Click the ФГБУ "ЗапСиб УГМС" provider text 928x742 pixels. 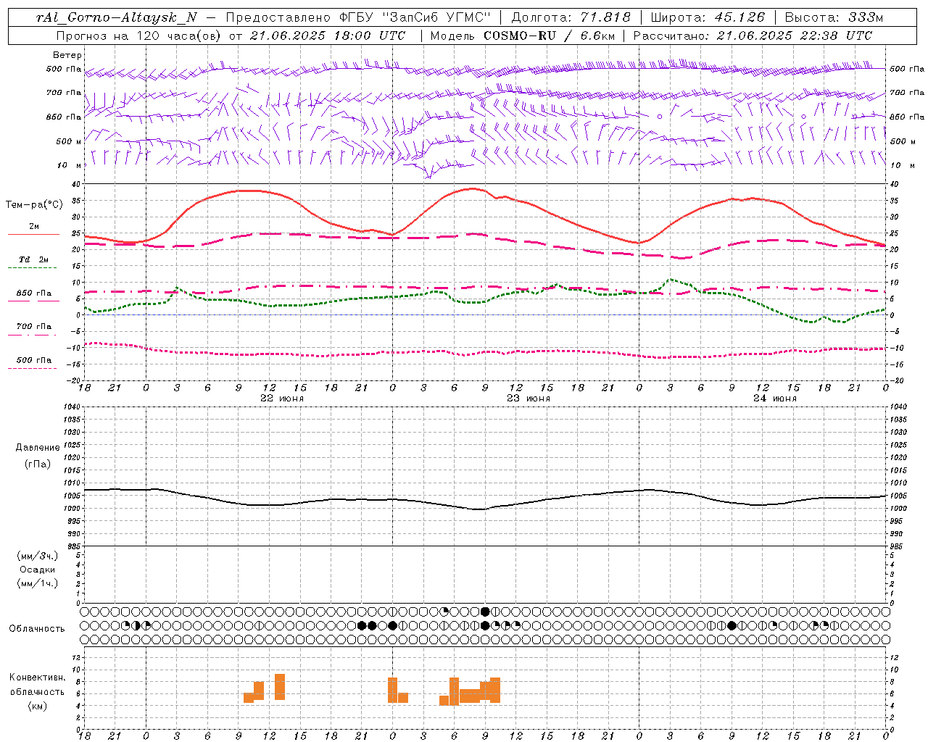click(x=415, y=17)
